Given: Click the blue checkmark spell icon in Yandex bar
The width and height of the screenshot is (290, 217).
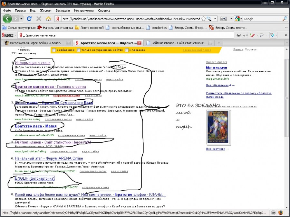Looking at the screenshot, I should click(x=272, y=35).
